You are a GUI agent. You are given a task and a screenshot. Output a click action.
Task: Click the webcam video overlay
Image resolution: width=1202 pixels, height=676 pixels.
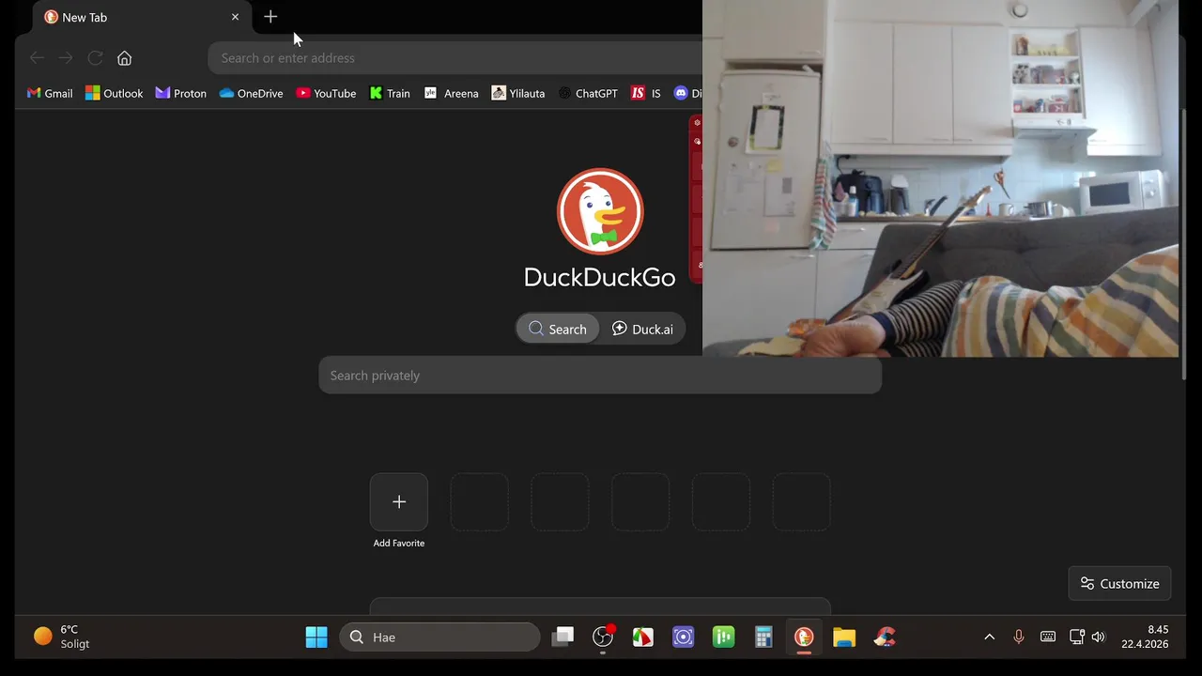[x=940, y=178]
